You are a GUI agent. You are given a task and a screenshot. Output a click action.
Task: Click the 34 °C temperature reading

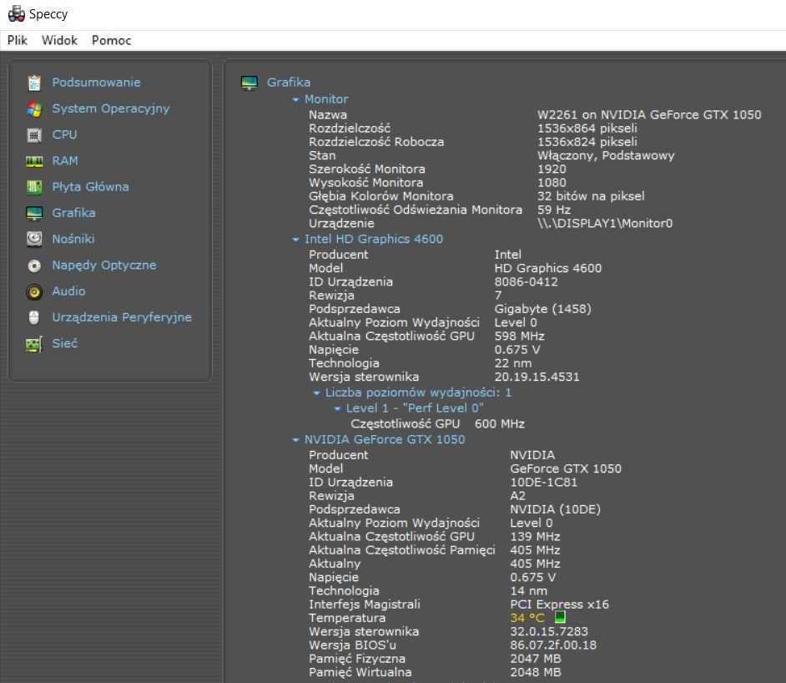tap(527, 618)
